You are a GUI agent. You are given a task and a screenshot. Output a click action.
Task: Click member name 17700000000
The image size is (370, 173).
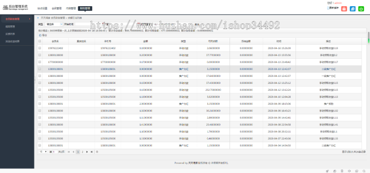pyautogui.click(x=55, y=62)
